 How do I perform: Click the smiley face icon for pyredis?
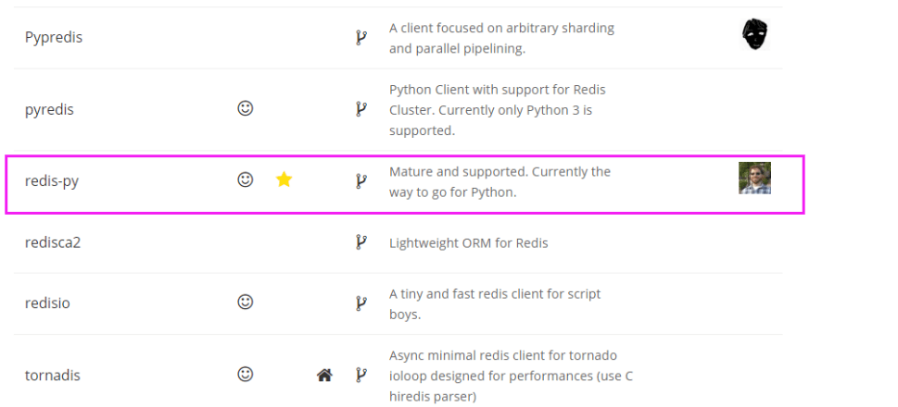tap(245, 108)
